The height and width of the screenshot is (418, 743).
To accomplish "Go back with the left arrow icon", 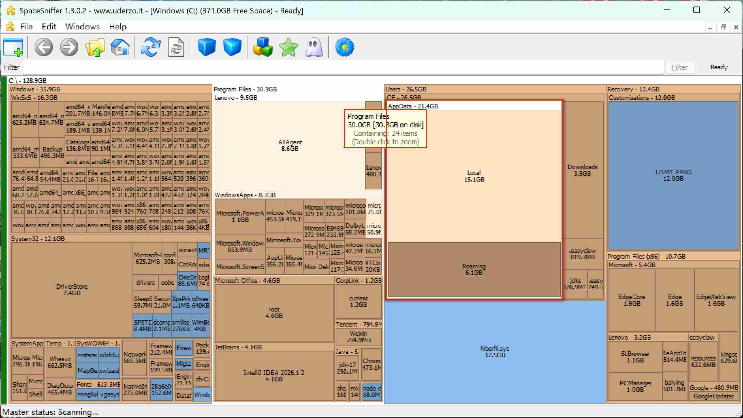I will [x=44, y=47].
